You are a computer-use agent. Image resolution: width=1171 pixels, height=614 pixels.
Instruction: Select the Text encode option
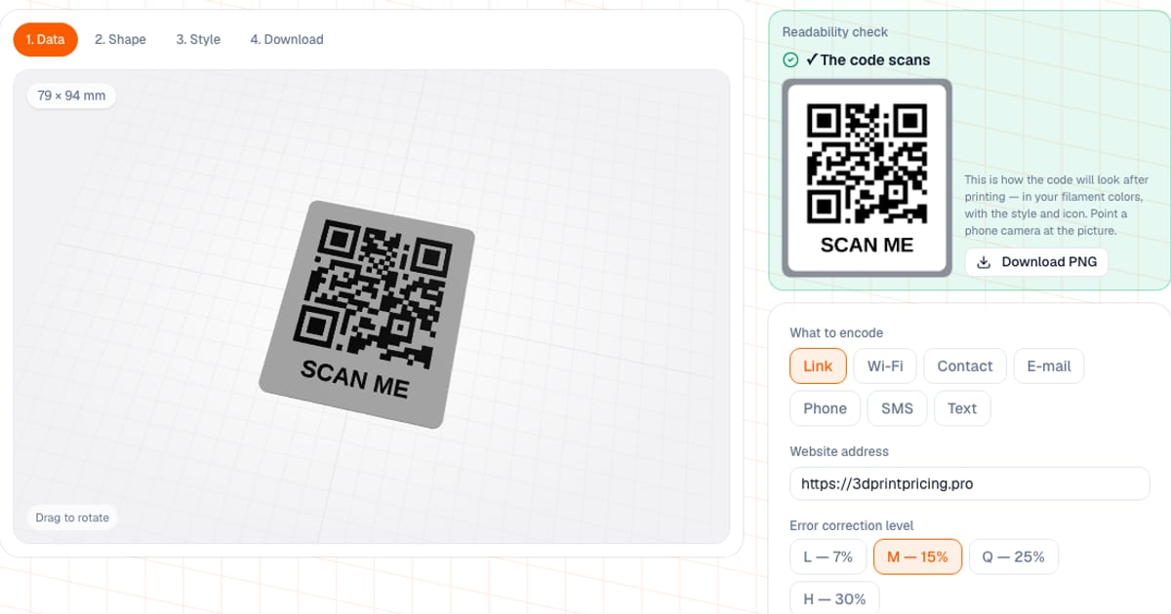pyautogui.click(x=962, y=408)
